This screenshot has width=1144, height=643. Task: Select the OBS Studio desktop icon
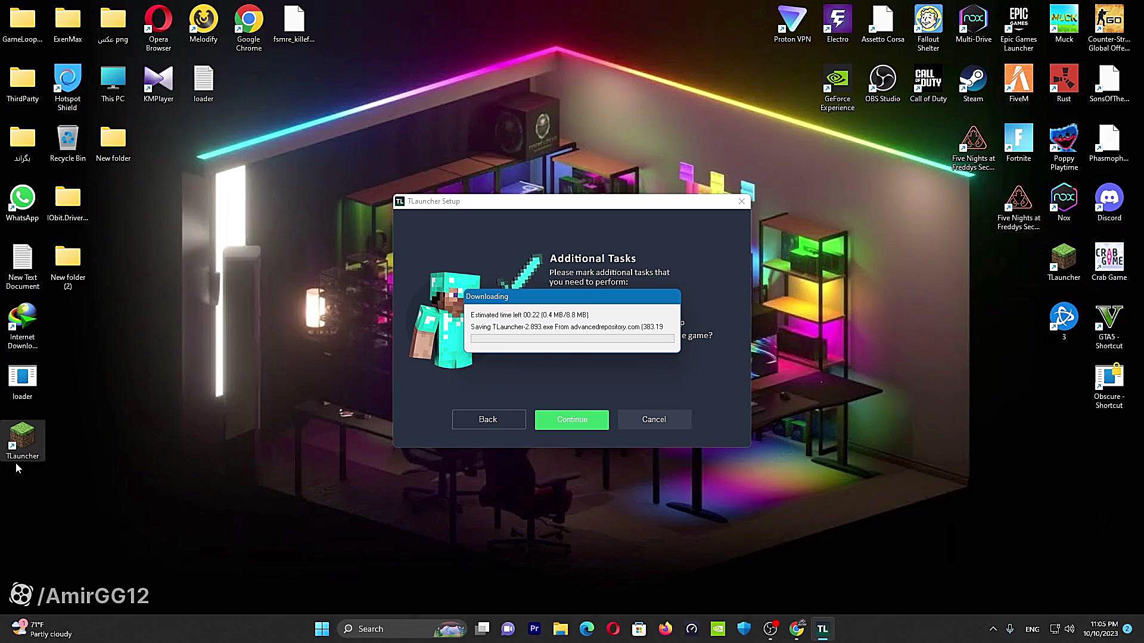coord(882,83)
